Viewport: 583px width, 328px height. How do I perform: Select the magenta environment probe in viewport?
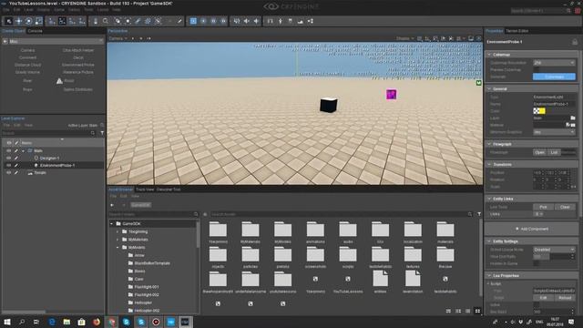tap(391, 95)
